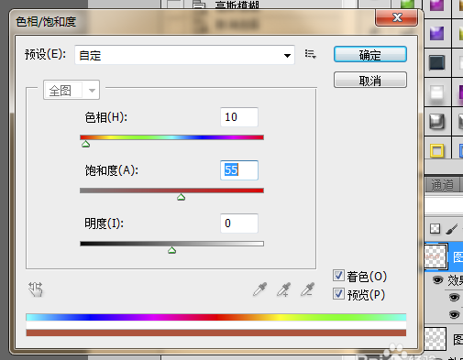Select the add-to-sample eyedropper
This screenshot has width=463, height=360.
pos(283,289)
